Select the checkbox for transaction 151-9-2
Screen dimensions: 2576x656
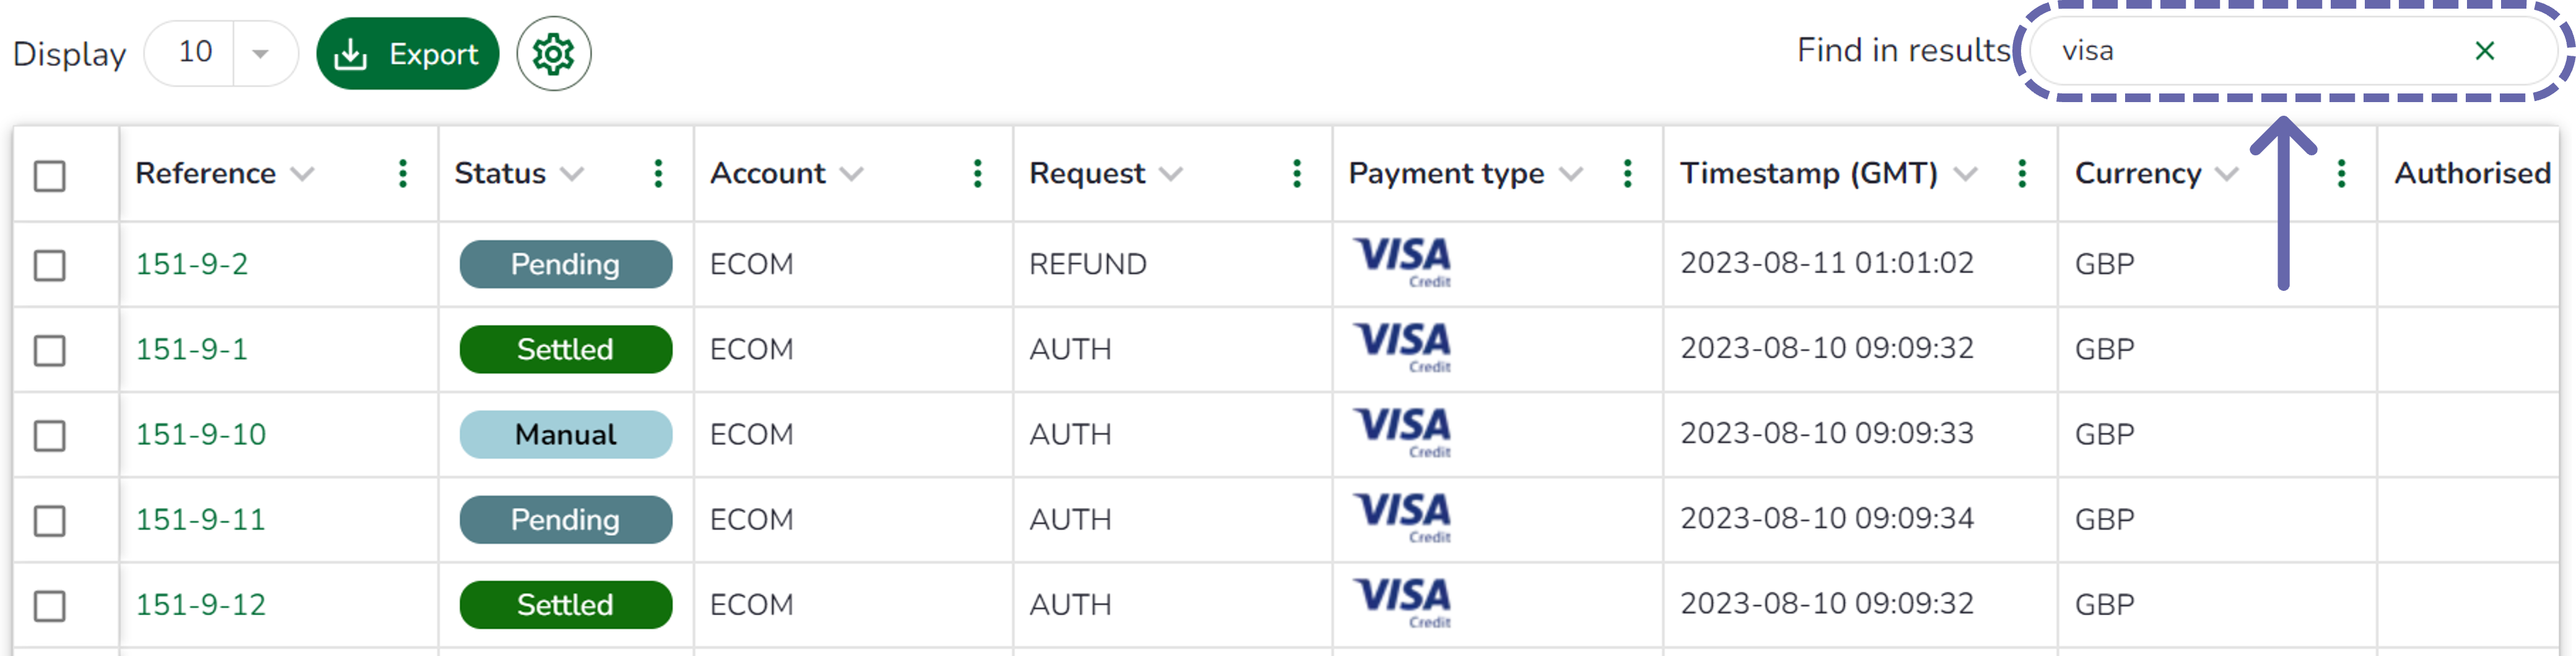[50, 265]
